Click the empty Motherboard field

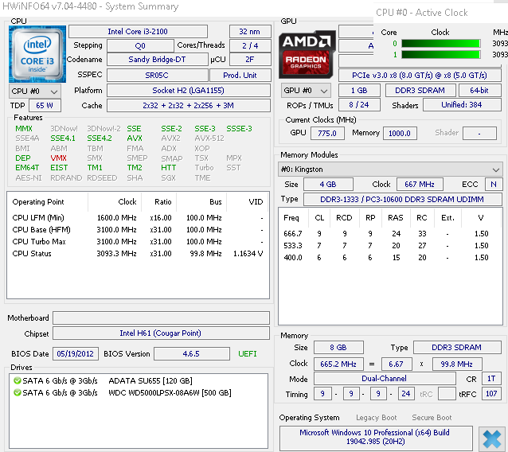pyautogui.click(x=161, y=318)
